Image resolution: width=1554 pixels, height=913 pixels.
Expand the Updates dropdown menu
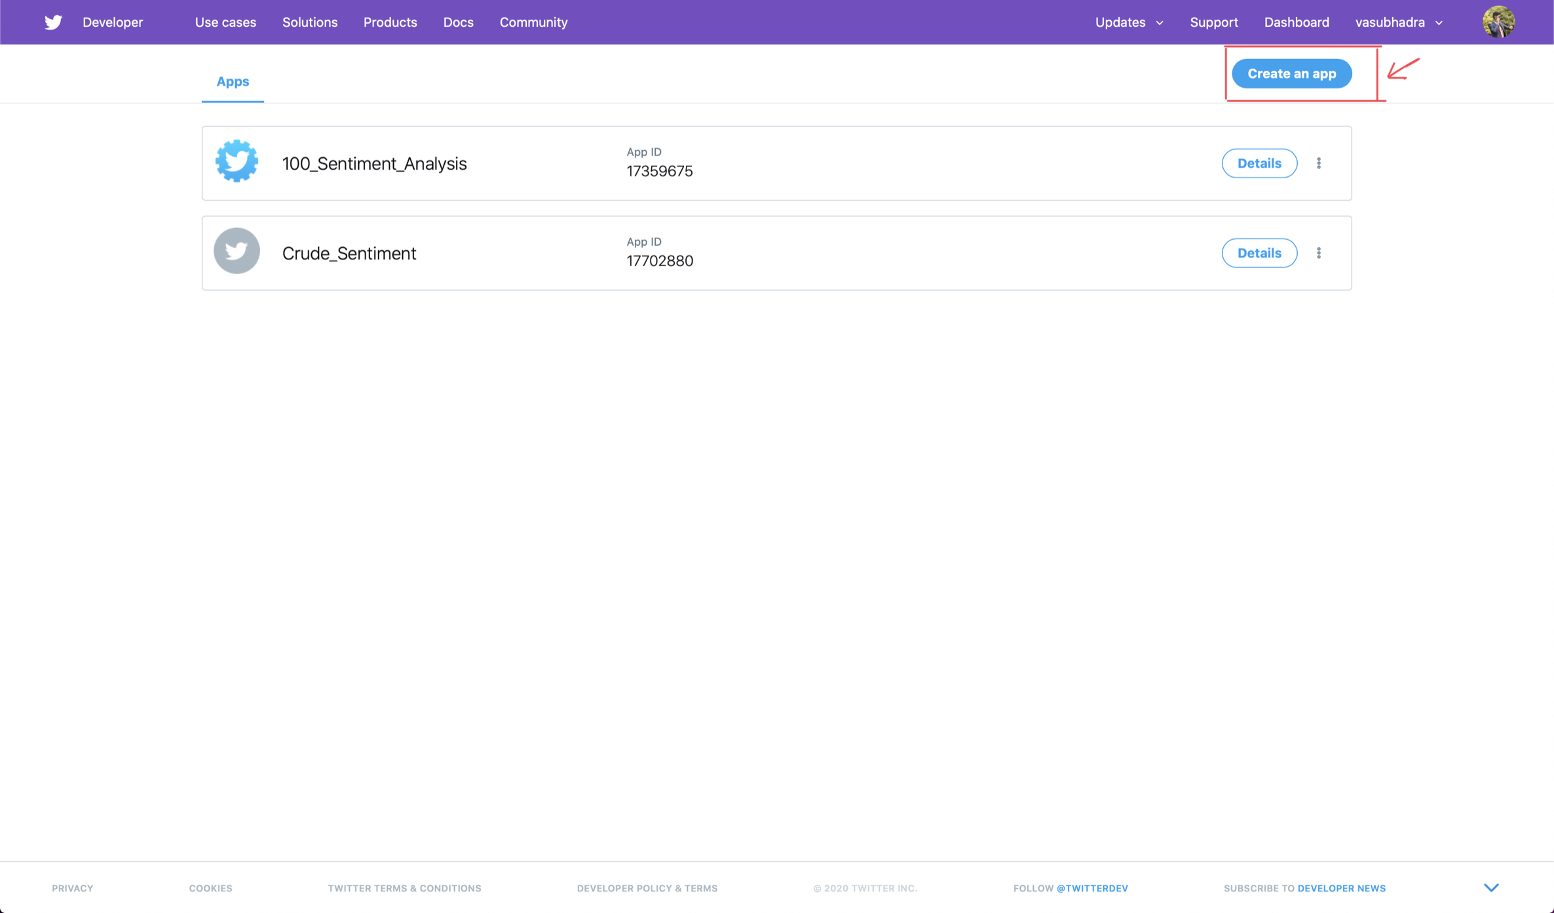pos(1129,22)
